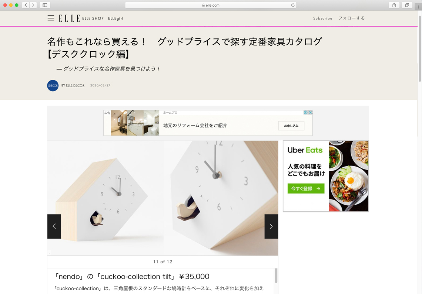
Task: Show all tabs overview icon
Action: [407, 5]
